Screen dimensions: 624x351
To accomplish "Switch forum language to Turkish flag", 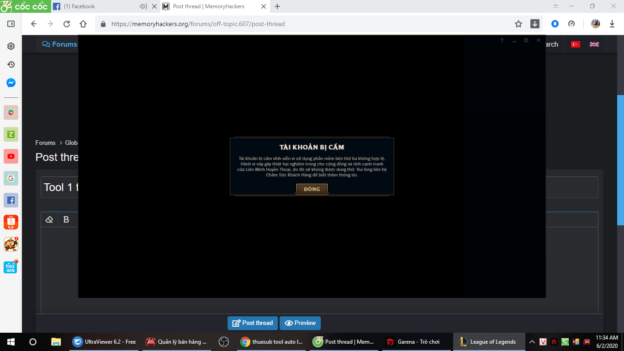I will tap(576, 44).
